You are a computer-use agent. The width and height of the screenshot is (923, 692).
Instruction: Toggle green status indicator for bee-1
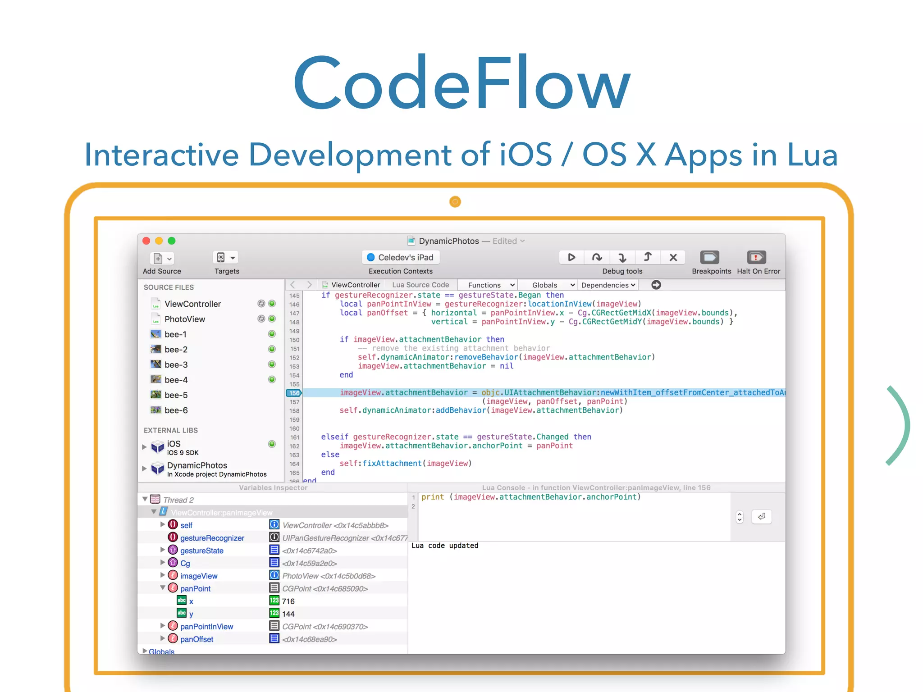[x=272, y=334]
